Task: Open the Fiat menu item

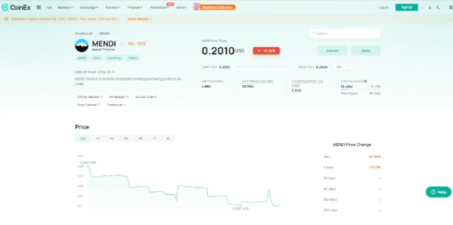Action: click(49, 8)
